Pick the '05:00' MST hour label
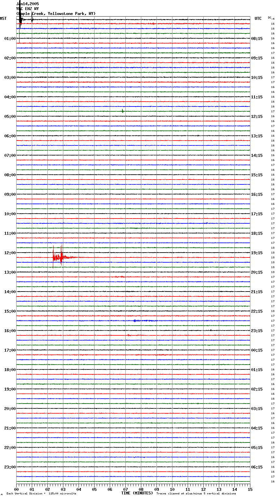The width and height of the screenshot is (276, 498). (10, 117)
